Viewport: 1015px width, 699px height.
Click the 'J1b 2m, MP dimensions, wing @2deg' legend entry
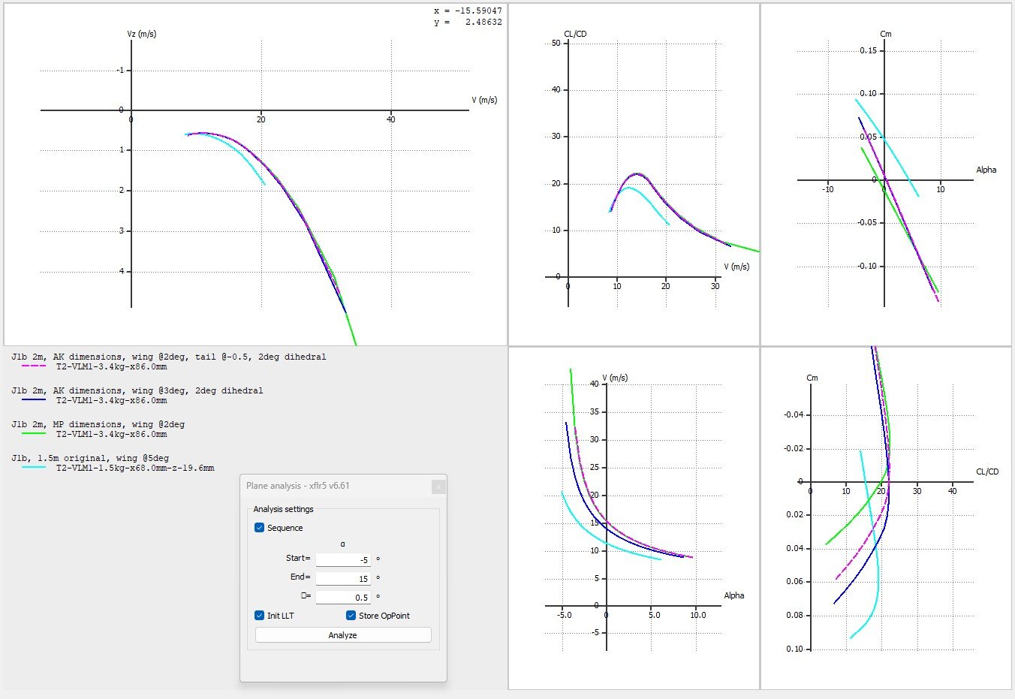coord(98,424)
